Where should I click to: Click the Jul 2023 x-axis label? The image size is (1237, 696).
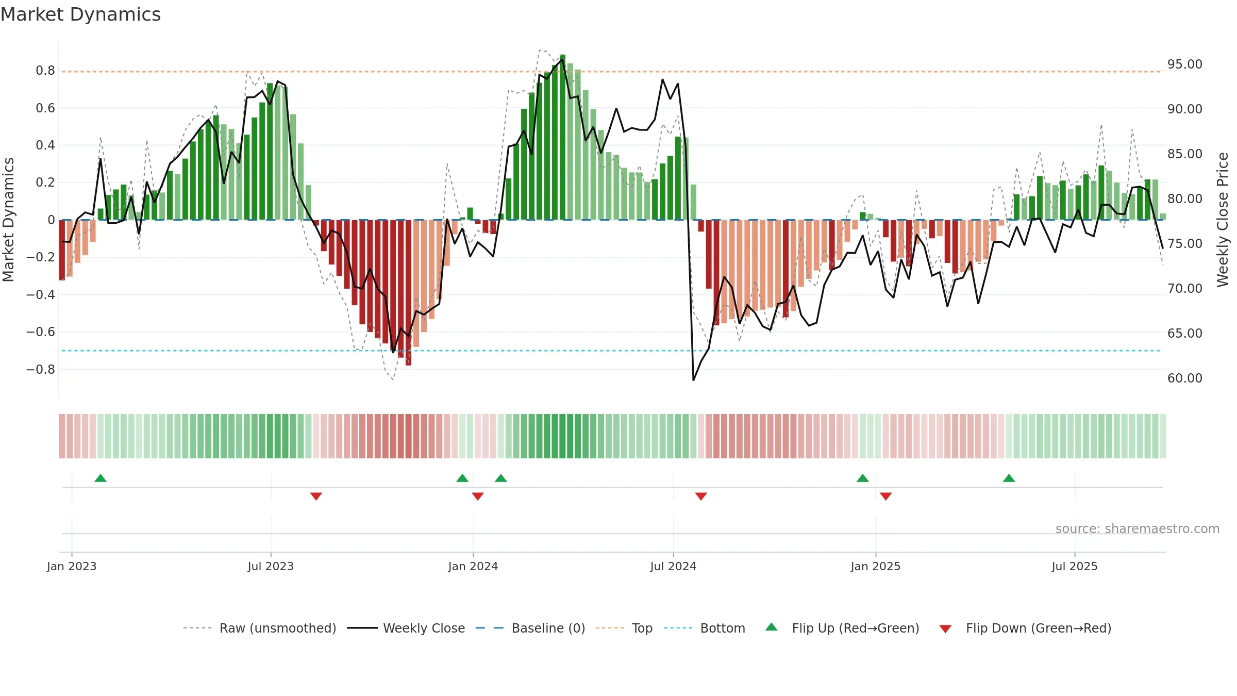point(271,566)
